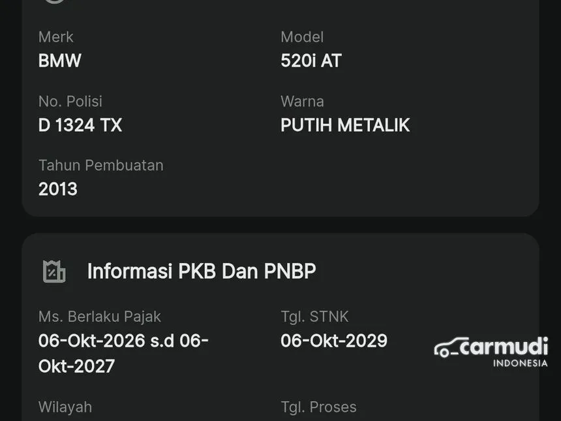Select the tax validity period starting 06-Okt-2026

point(123,353)
